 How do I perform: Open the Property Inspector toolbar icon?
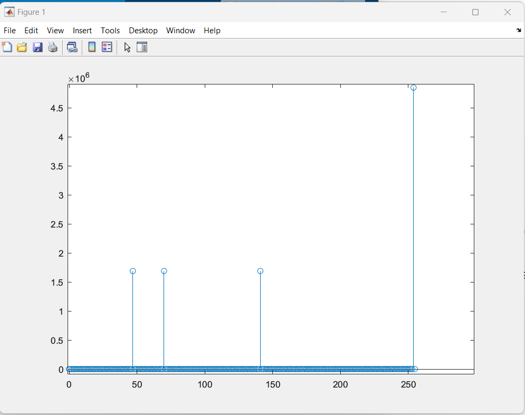pos(142,47)
